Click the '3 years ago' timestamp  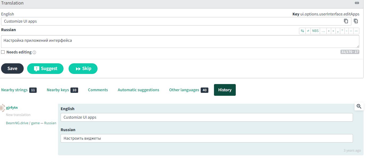tap(352, 151)
